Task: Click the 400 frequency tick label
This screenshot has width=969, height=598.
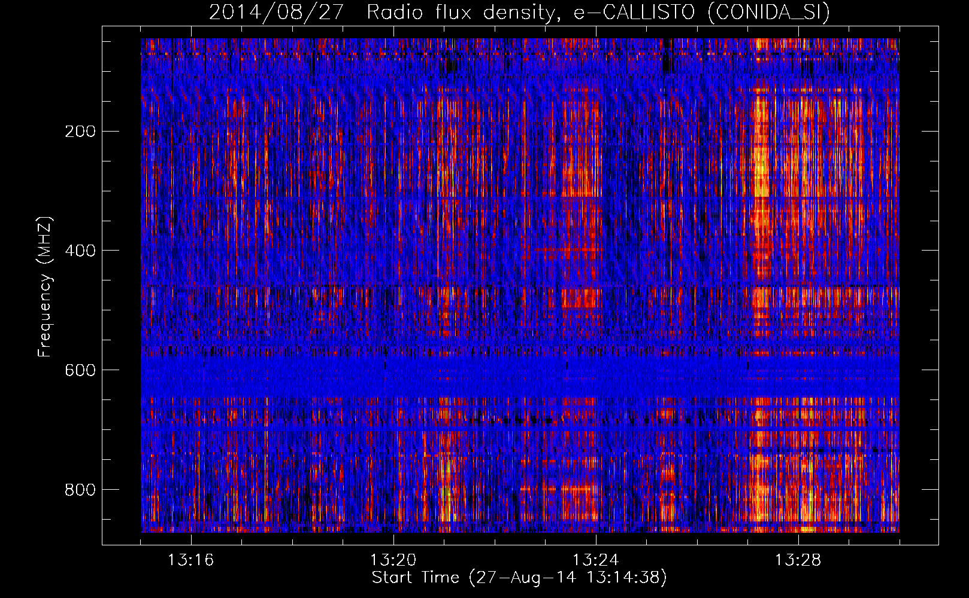Action: coord(80,251)
